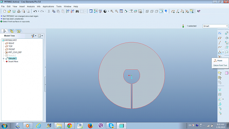Expand the datum point tool flyout arrow
Viewport: 229px width, 129px height.
[223, 52]
